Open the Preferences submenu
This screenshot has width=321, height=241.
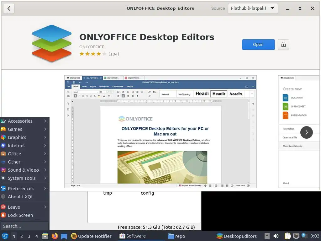pos(24,189)
